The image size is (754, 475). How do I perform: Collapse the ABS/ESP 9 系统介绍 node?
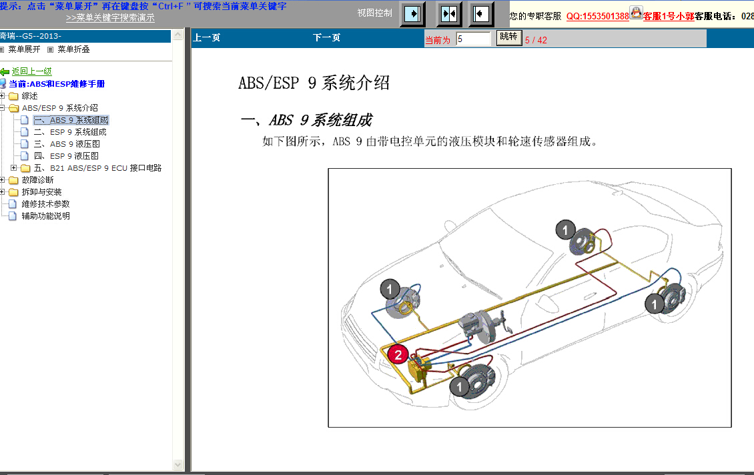pyautogui.click(x=2, y=108)
